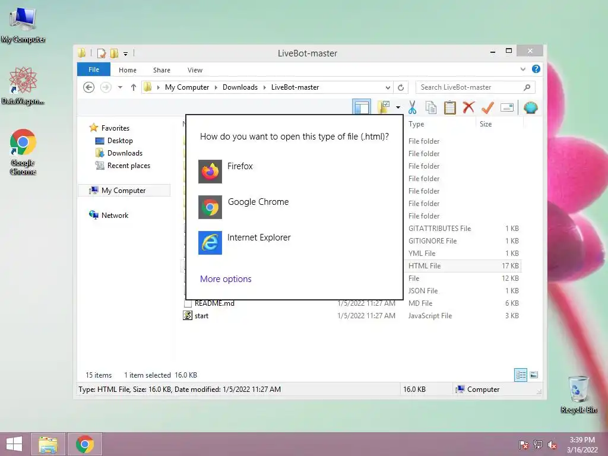Choose Firefox icon to open the .html file
Screen dimensions: 608x456
[210, 172]
